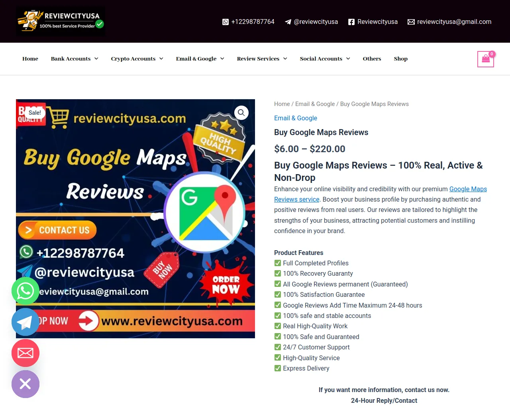Click the Buy Google Maps Reviews title
This screenshot has height=408, width=510.
coord(321,132)
